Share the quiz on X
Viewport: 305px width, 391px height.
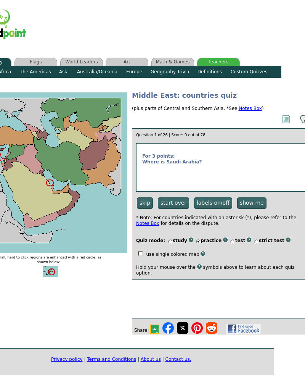click(183, 328)
